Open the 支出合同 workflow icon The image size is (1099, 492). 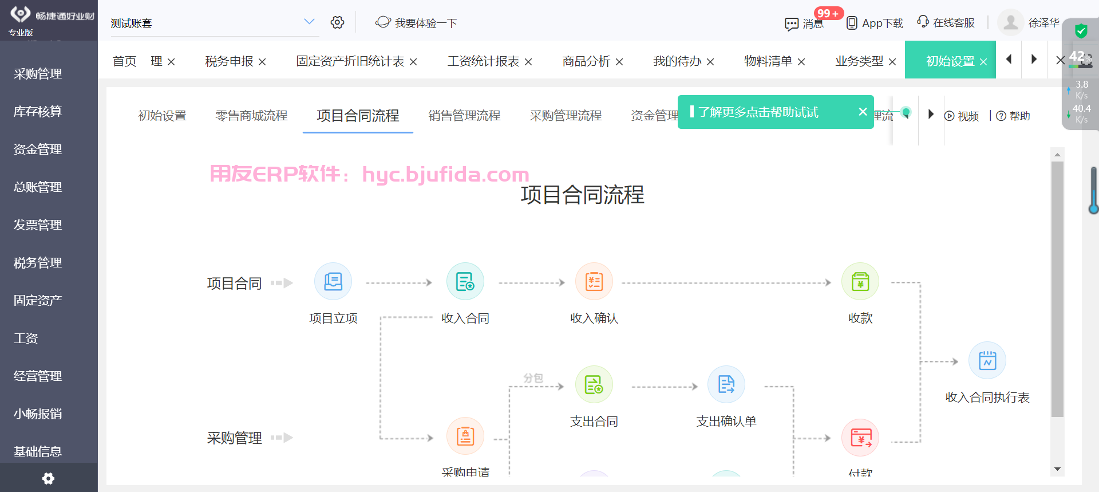point(594,384)
